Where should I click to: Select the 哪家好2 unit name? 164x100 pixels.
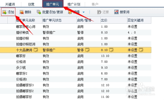(x=22, y=73)
